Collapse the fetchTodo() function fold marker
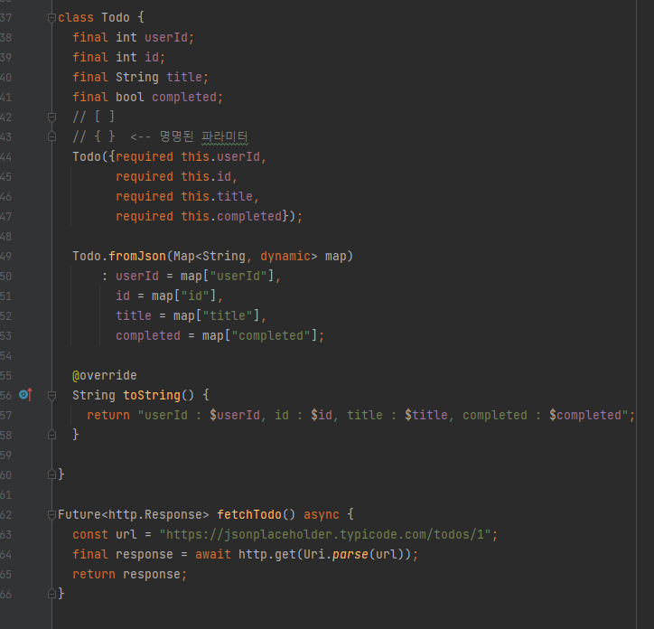 point(51,514)
